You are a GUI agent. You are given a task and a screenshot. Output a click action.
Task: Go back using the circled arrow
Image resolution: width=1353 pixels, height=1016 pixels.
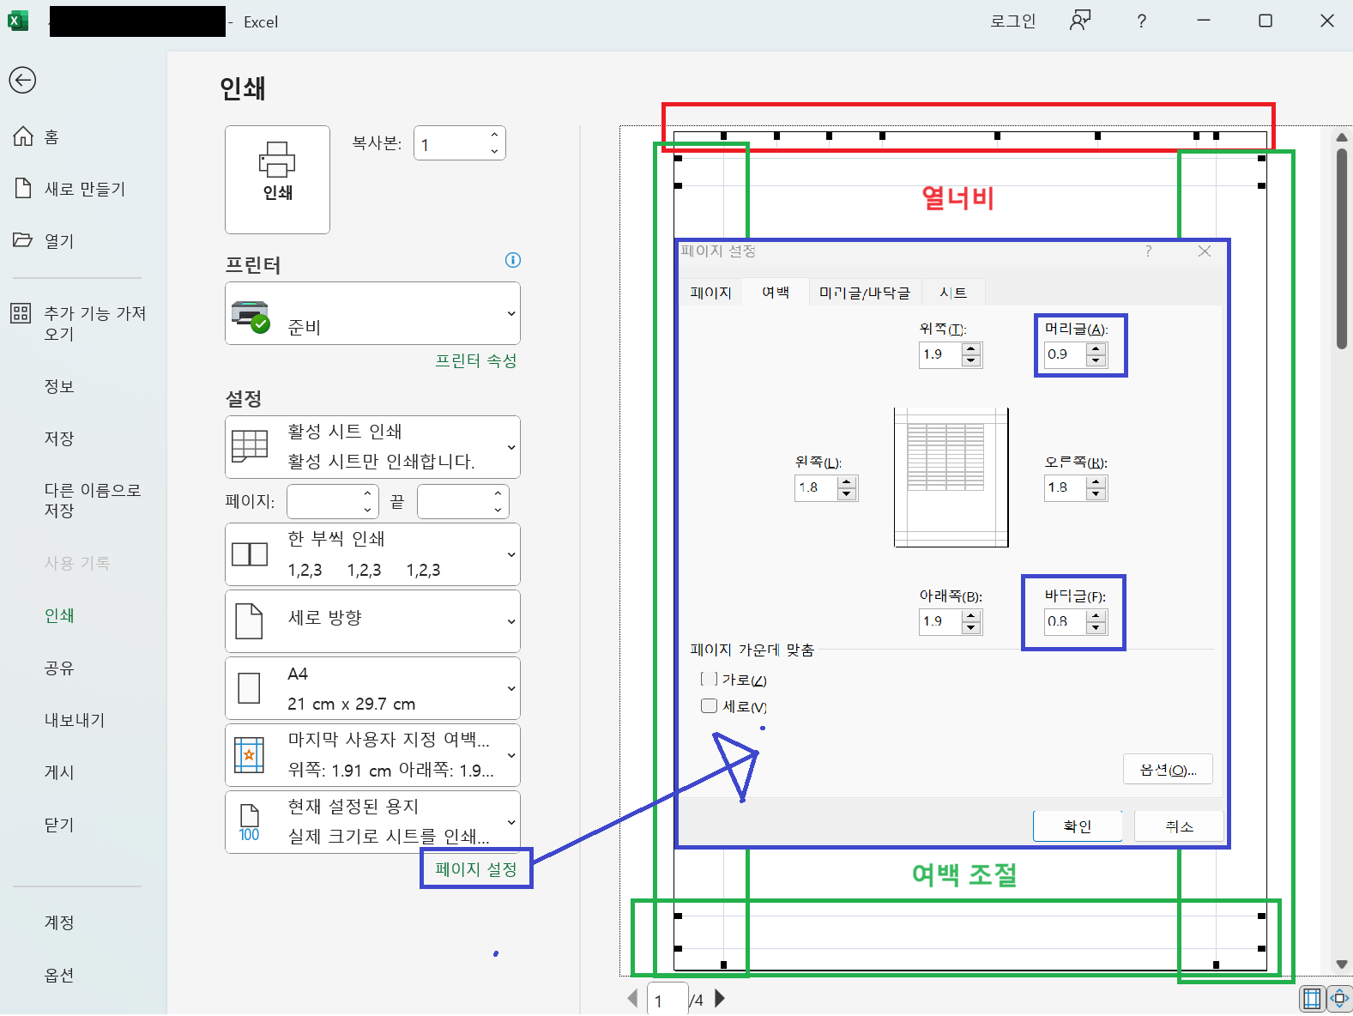click(22, 81)
